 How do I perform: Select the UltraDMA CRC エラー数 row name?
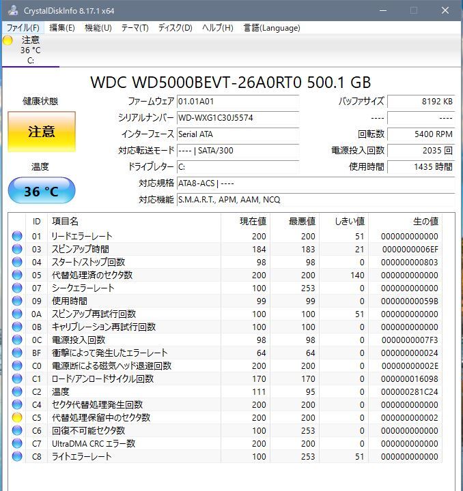[x=94, y=443]
